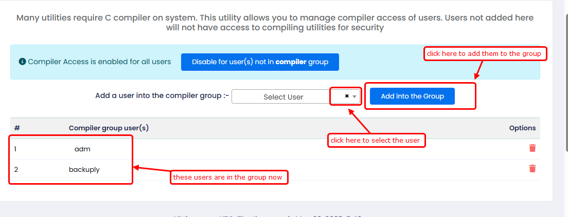Select the adm username in the table

tap(82, 149)
